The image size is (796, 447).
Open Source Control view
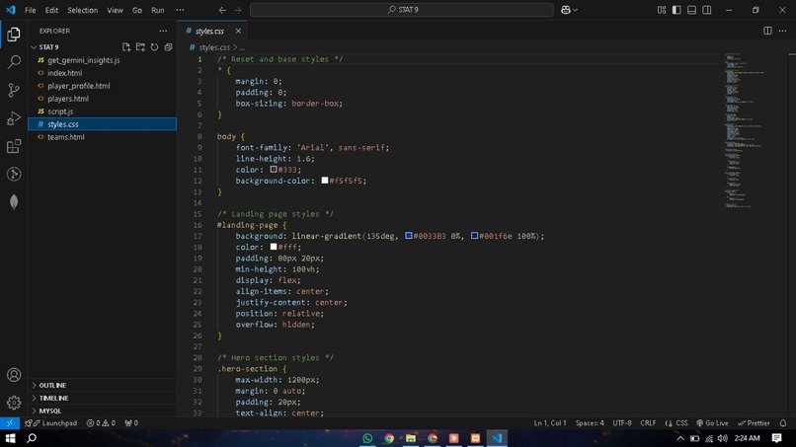click(14, 90)
